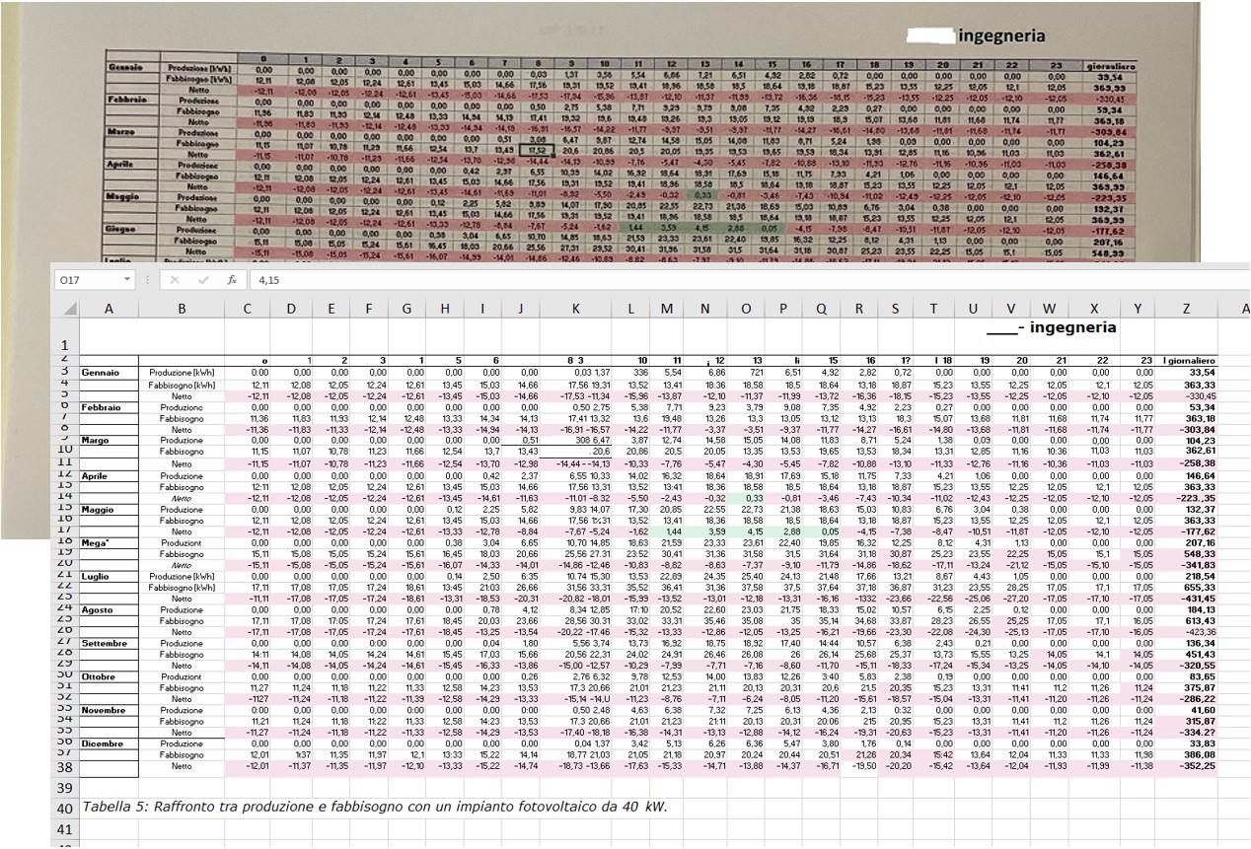Screen dimensions: 1251x849
Task: Click the cell showing 41,60 in column Z
Action: click(x=1185, y=711)
